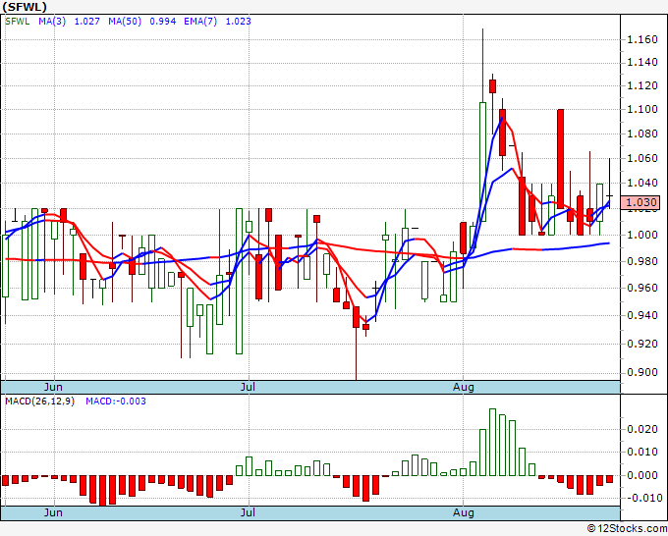The width and height of the screenshot is (668, 536).
Task: Click the 1.080 price axis label
Action: pos(642,134)
